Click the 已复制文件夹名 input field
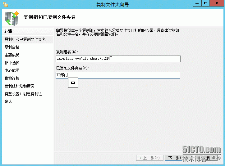The width and height of the screenshot is (225, 166). tap(118, 75)
